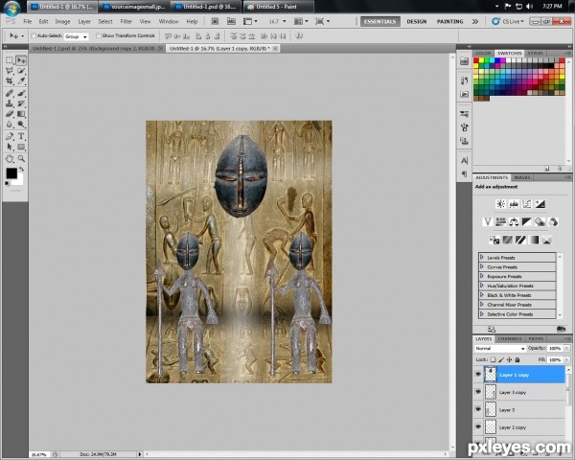
Task: Select the Lasso tool
Action: [10, 71]
